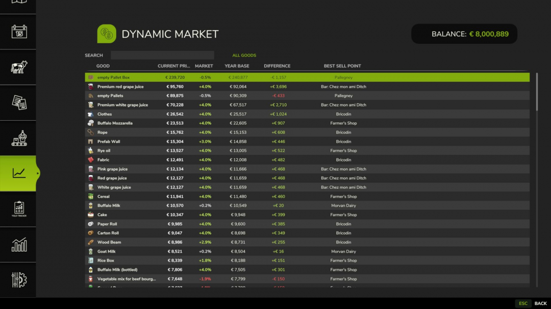Image resolution: width=551 pixels, height=309 pixels.
Task: Open the production chains factory icon
Action: pos(19,138)
